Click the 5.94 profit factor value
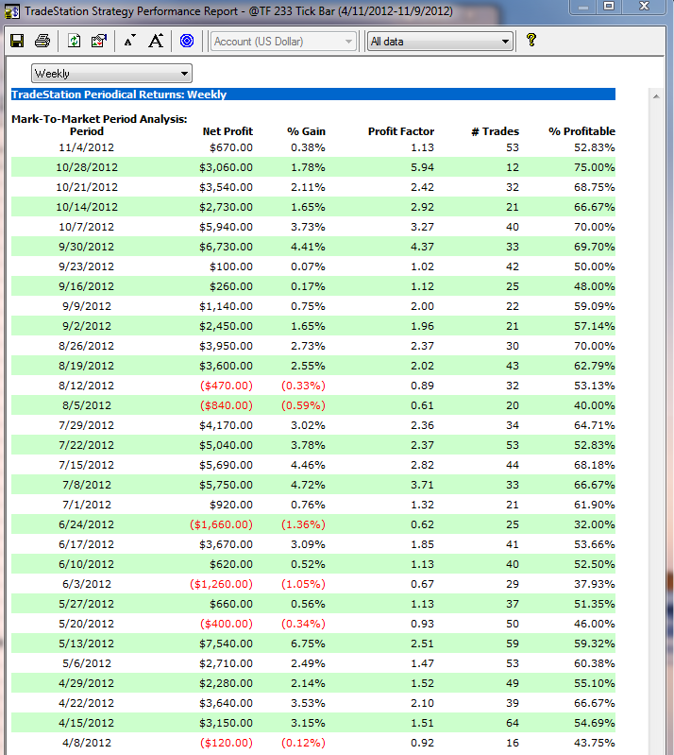 click(422, 167)
